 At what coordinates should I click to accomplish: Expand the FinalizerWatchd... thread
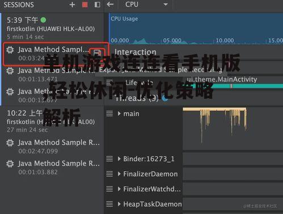[x=119, y=189]
